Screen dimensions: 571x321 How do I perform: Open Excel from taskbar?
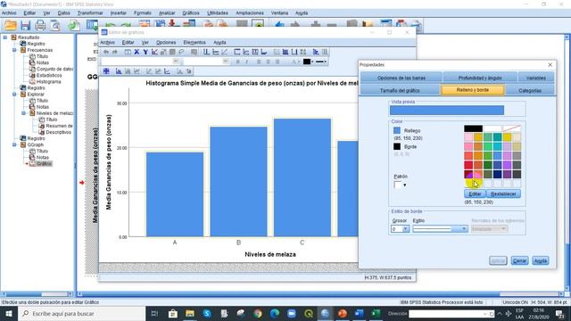pos(376,313)
